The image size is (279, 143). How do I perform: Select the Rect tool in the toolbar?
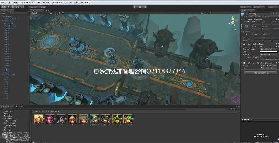[x=22, y=7]
